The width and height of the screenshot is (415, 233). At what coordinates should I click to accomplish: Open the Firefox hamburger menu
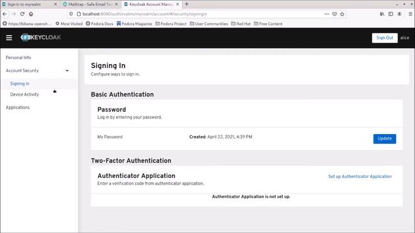point(410,14)
